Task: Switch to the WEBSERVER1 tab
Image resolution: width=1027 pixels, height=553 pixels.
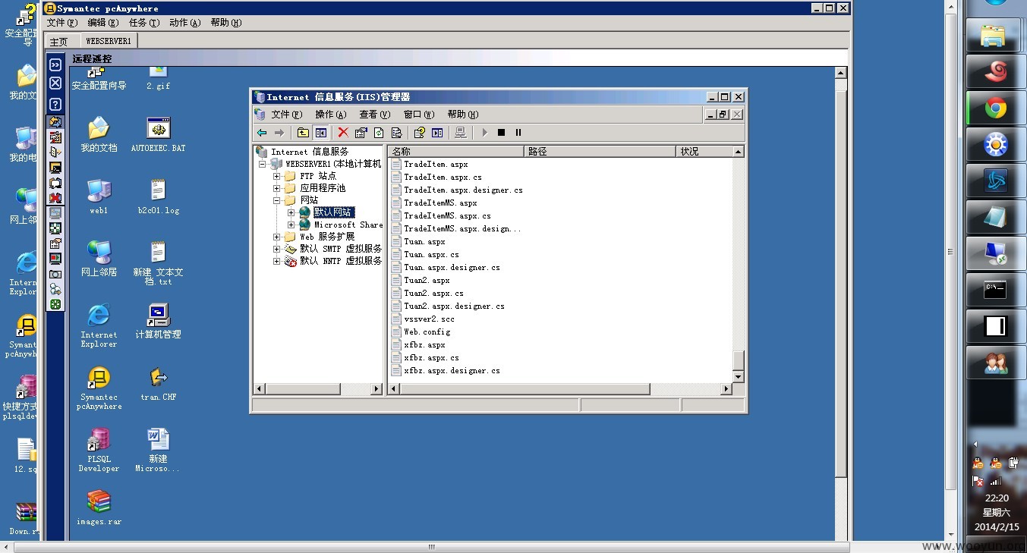Action: tap(108, 41)
